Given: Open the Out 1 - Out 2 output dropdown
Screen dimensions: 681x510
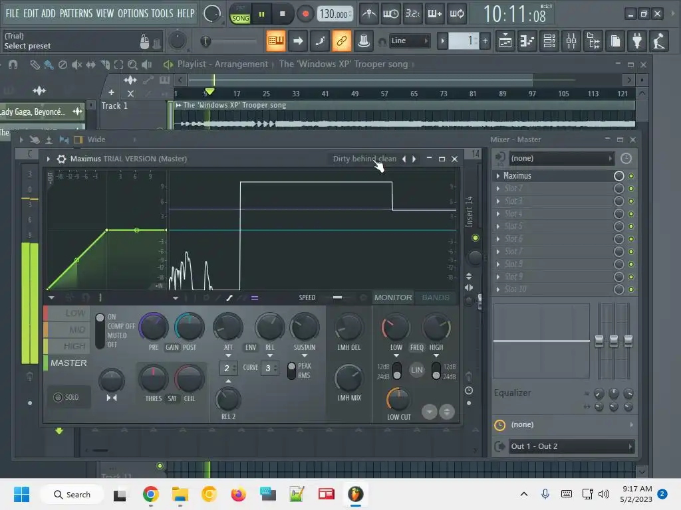Looking at the screenshot, I should [571, 446].
